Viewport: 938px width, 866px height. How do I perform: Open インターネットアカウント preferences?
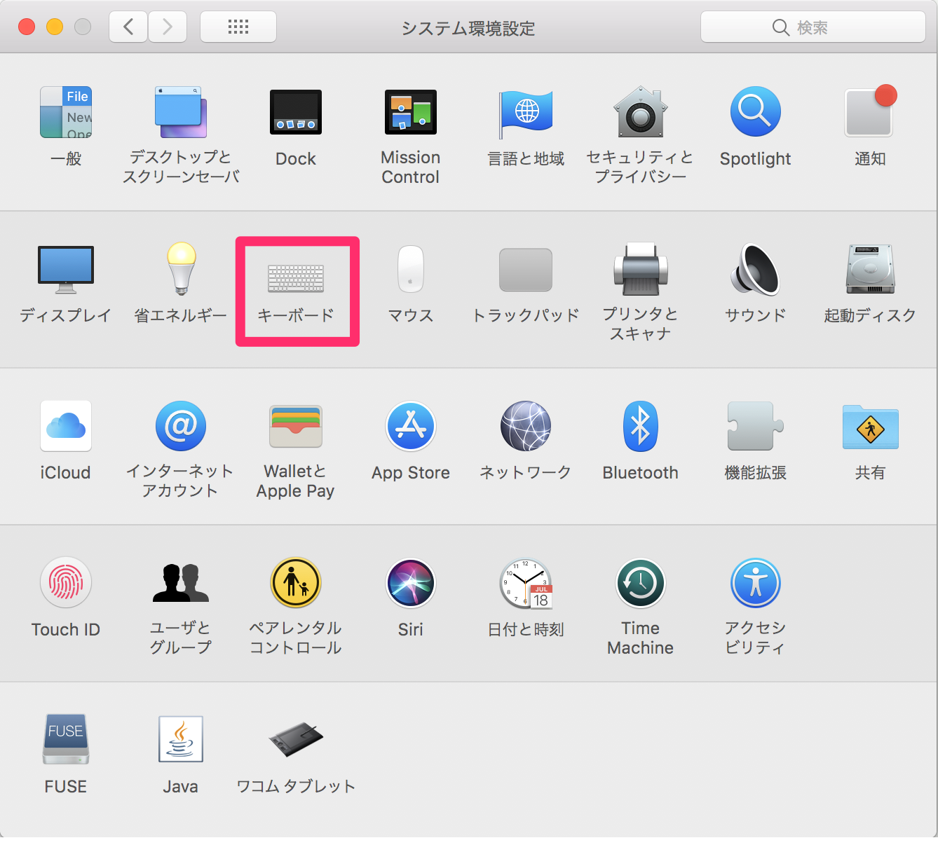[181, 426]
